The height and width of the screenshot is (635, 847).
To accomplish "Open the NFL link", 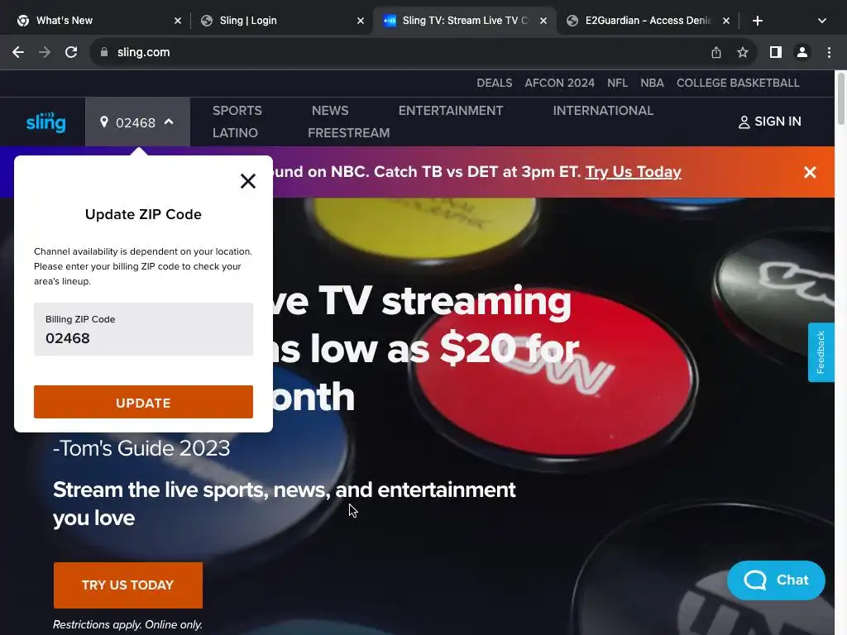I will [x=617, y=84].
